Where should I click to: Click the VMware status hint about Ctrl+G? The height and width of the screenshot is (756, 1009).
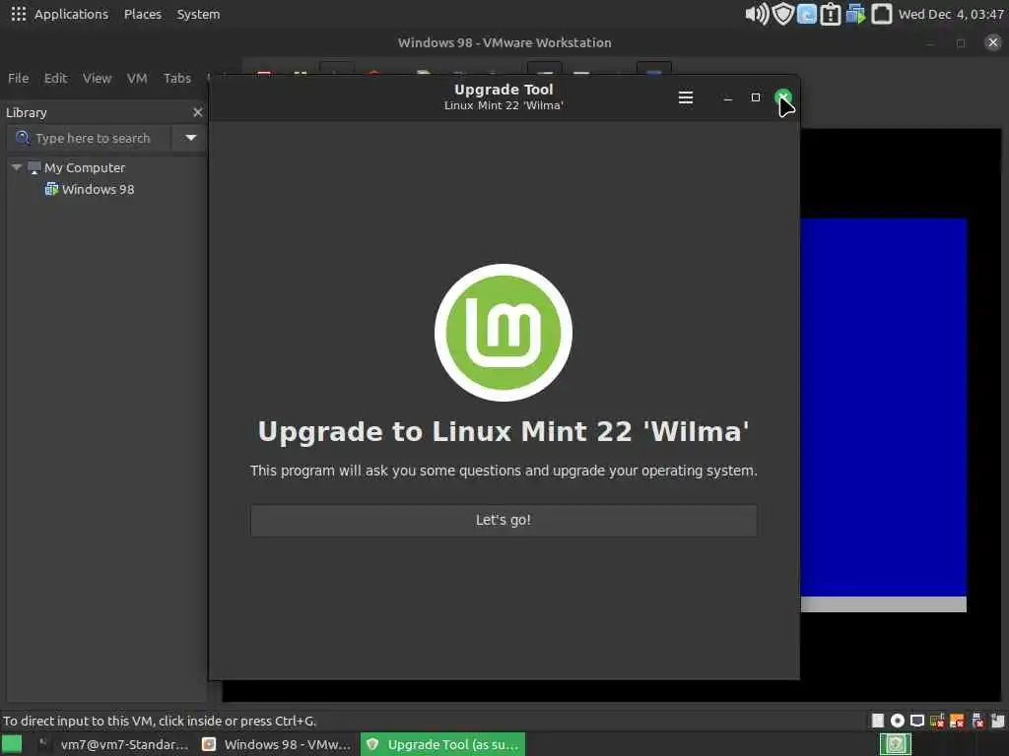[160, 721]
